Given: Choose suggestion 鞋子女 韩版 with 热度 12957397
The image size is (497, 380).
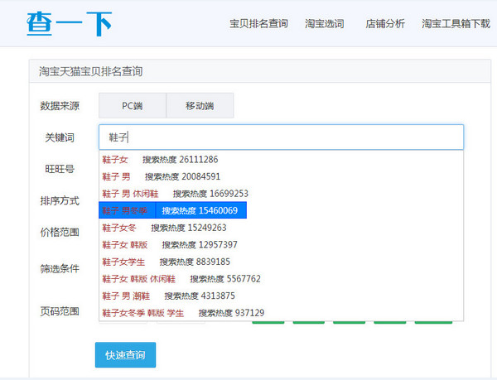Looking at the screenshot, I should coord(281,245).
